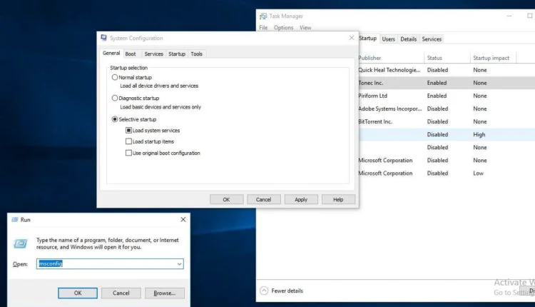Select Piriform Ltd startup row

point(447,96)
